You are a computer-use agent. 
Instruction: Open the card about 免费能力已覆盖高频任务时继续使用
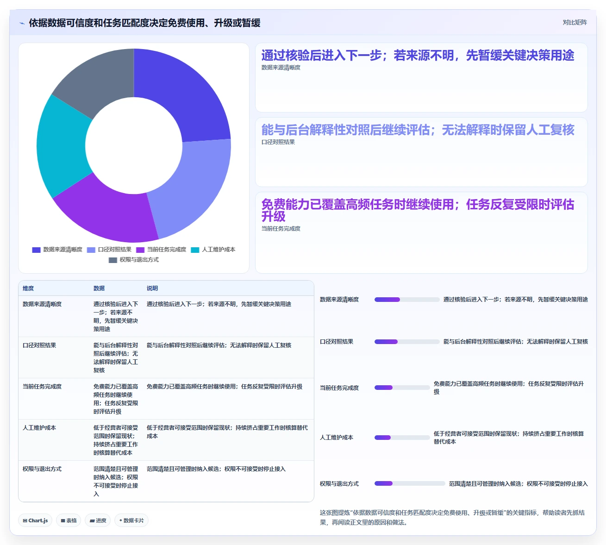pos(421,232)
